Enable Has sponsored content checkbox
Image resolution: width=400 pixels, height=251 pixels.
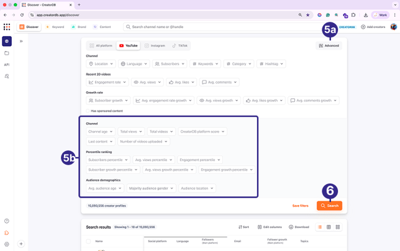88,111
